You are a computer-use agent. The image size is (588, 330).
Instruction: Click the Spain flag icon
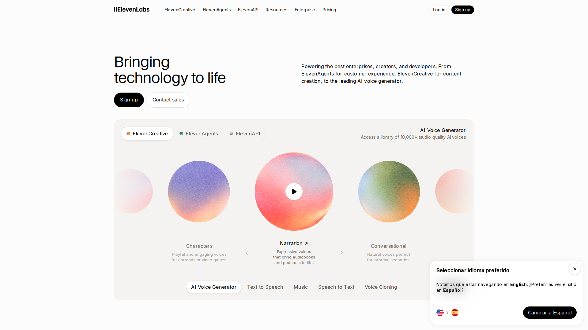click(455, 313)
